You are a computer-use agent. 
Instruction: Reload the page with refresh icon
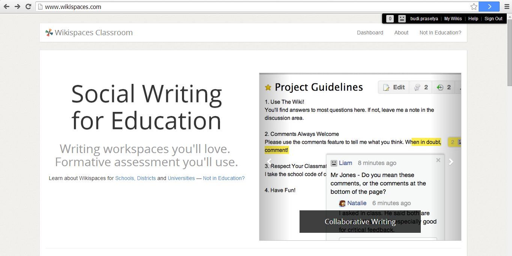point(28,7)
